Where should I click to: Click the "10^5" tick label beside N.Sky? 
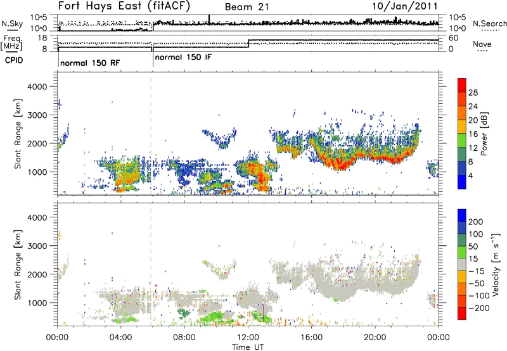coord(39,18)
